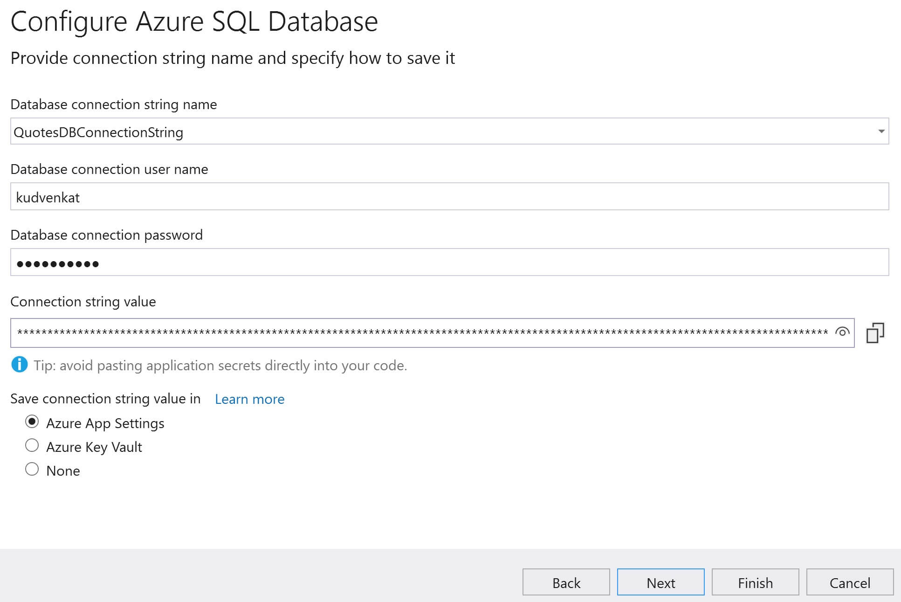Click the Finish button
The image size is (901, 602).
pyautogui.click(x=755, y=582)
